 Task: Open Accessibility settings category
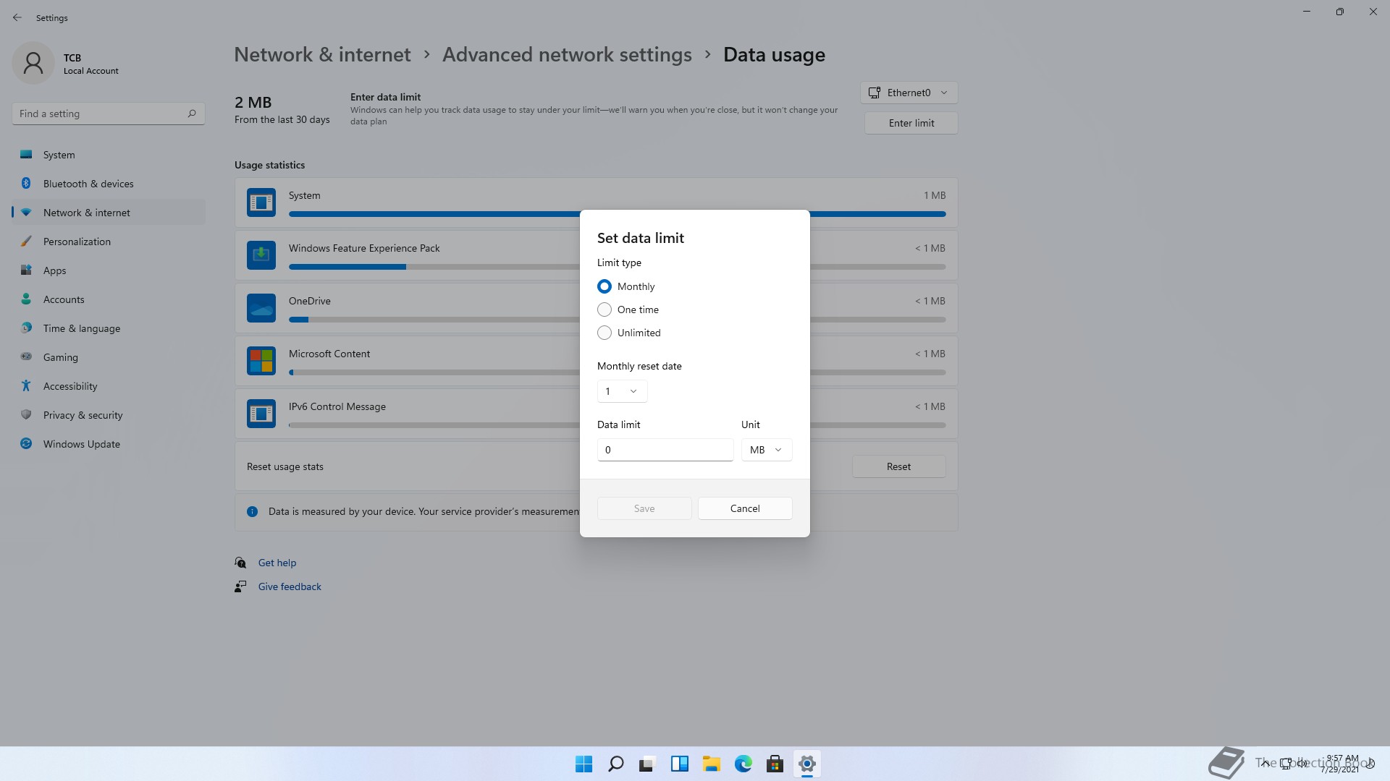[109, 386]
